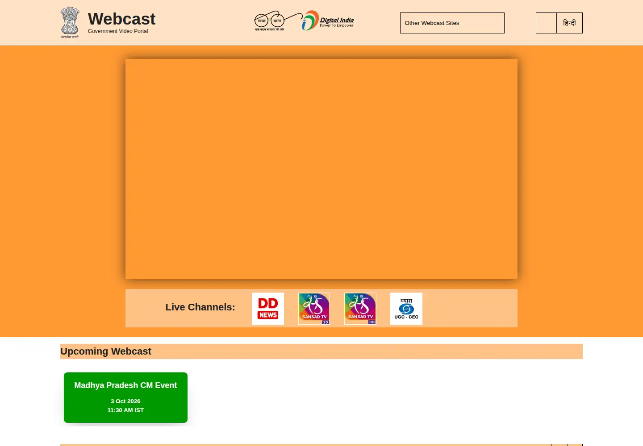Click the 3 Oct 2026 date text
The image size is (643, 446).
pyautogui.click(x=125, y=401)
